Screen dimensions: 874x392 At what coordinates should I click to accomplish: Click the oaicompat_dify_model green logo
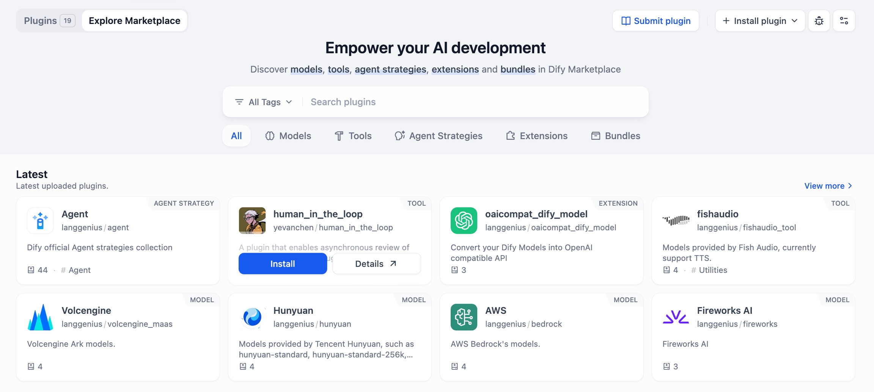pyautogui.click(x=464, y=220)
